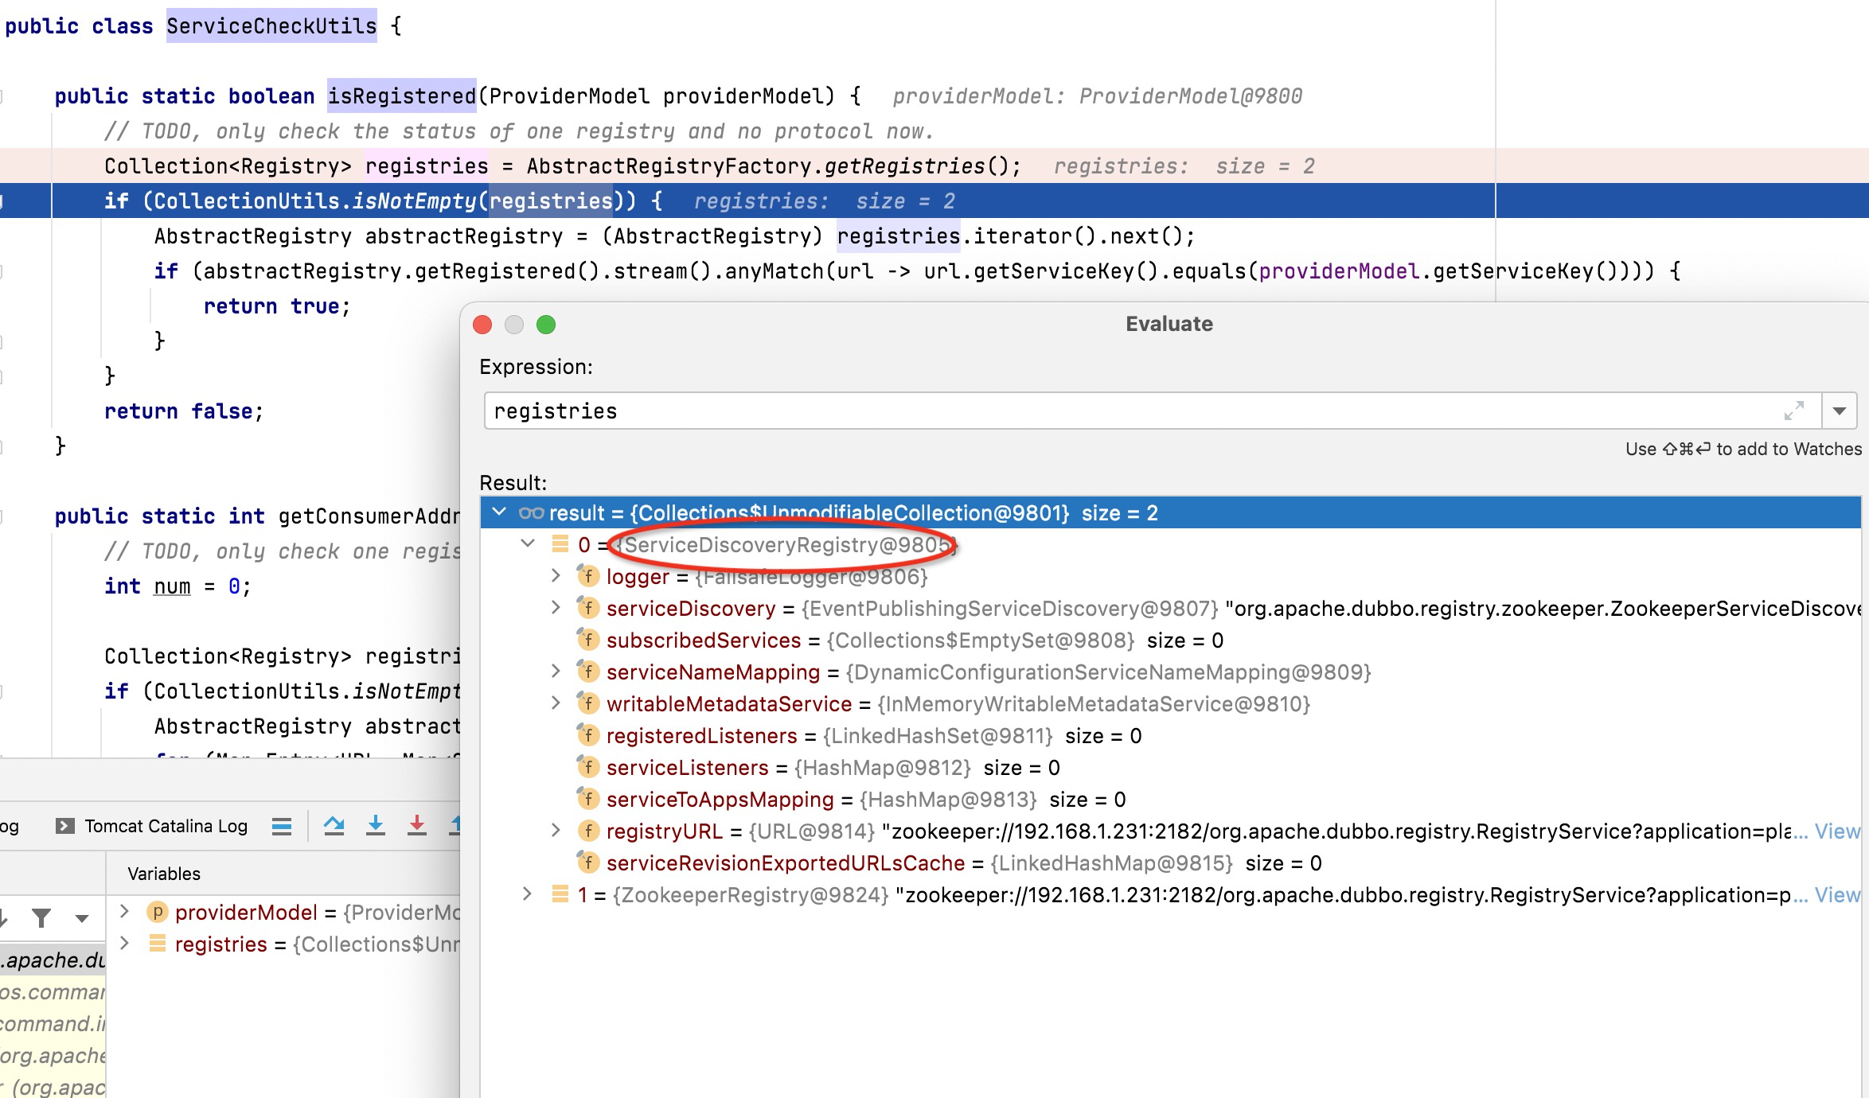1869x1098 pixels.
Task: Click the red Force Step Into icon
Action: point(416,826)
